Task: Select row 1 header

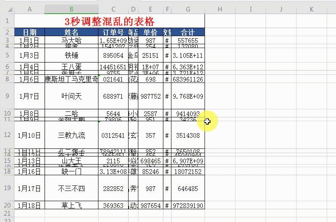Action: pyautogui.click(x=7, y=21)
